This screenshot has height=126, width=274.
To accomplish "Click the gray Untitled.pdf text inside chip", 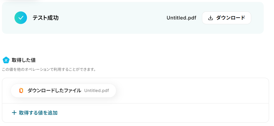I will [97, 91].
